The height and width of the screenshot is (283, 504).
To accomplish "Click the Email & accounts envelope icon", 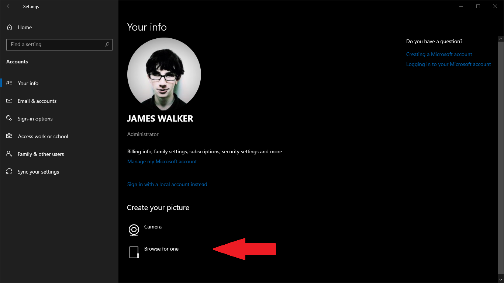I will coord(10,101).
